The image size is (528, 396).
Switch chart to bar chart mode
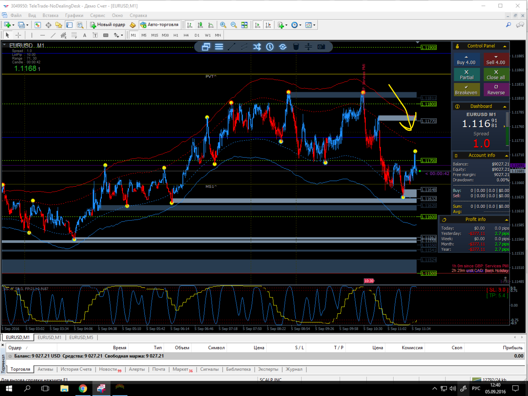point(190,25)
